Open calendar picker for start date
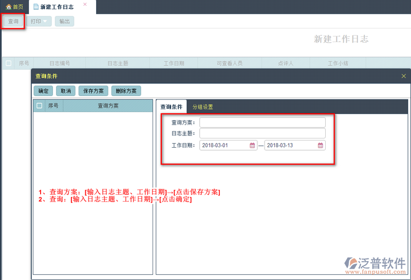The height and width of the screenshot is (280, 411). (252, 145)
